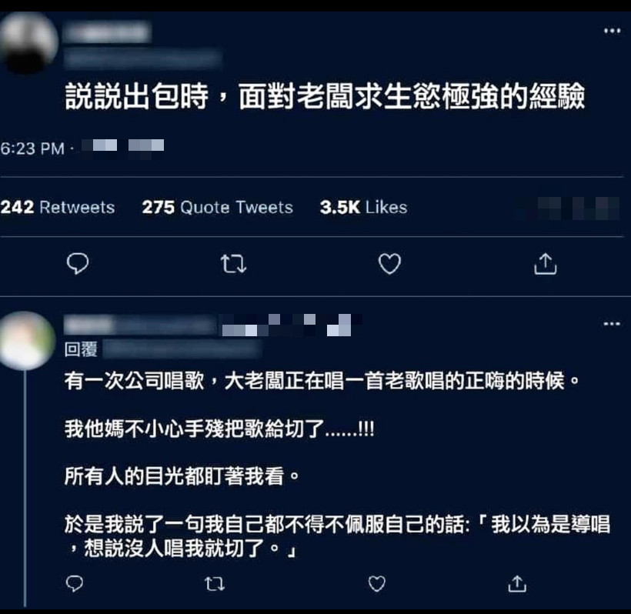Screen dimensions: 631x614
Task: Retweet the karaoke reply
Action: coord(215,584)
